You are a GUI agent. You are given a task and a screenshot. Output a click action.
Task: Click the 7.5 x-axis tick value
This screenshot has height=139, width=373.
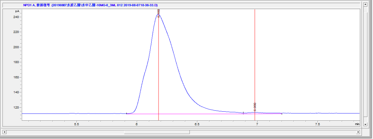point(317,124)
